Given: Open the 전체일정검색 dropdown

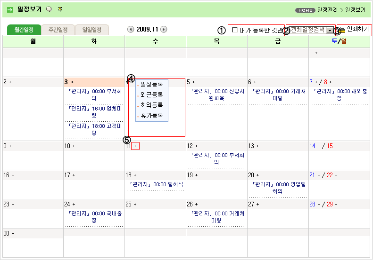Looking at the screenshot, I should point(329,30).
